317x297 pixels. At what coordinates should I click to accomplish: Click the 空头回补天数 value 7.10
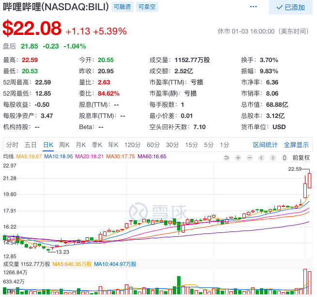[x=199, y=127]
